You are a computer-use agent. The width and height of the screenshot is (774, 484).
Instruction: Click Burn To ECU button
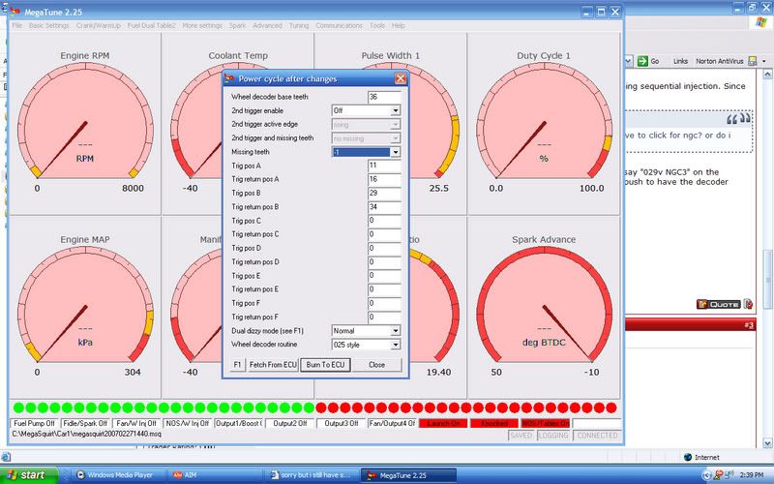click(325, 365)
